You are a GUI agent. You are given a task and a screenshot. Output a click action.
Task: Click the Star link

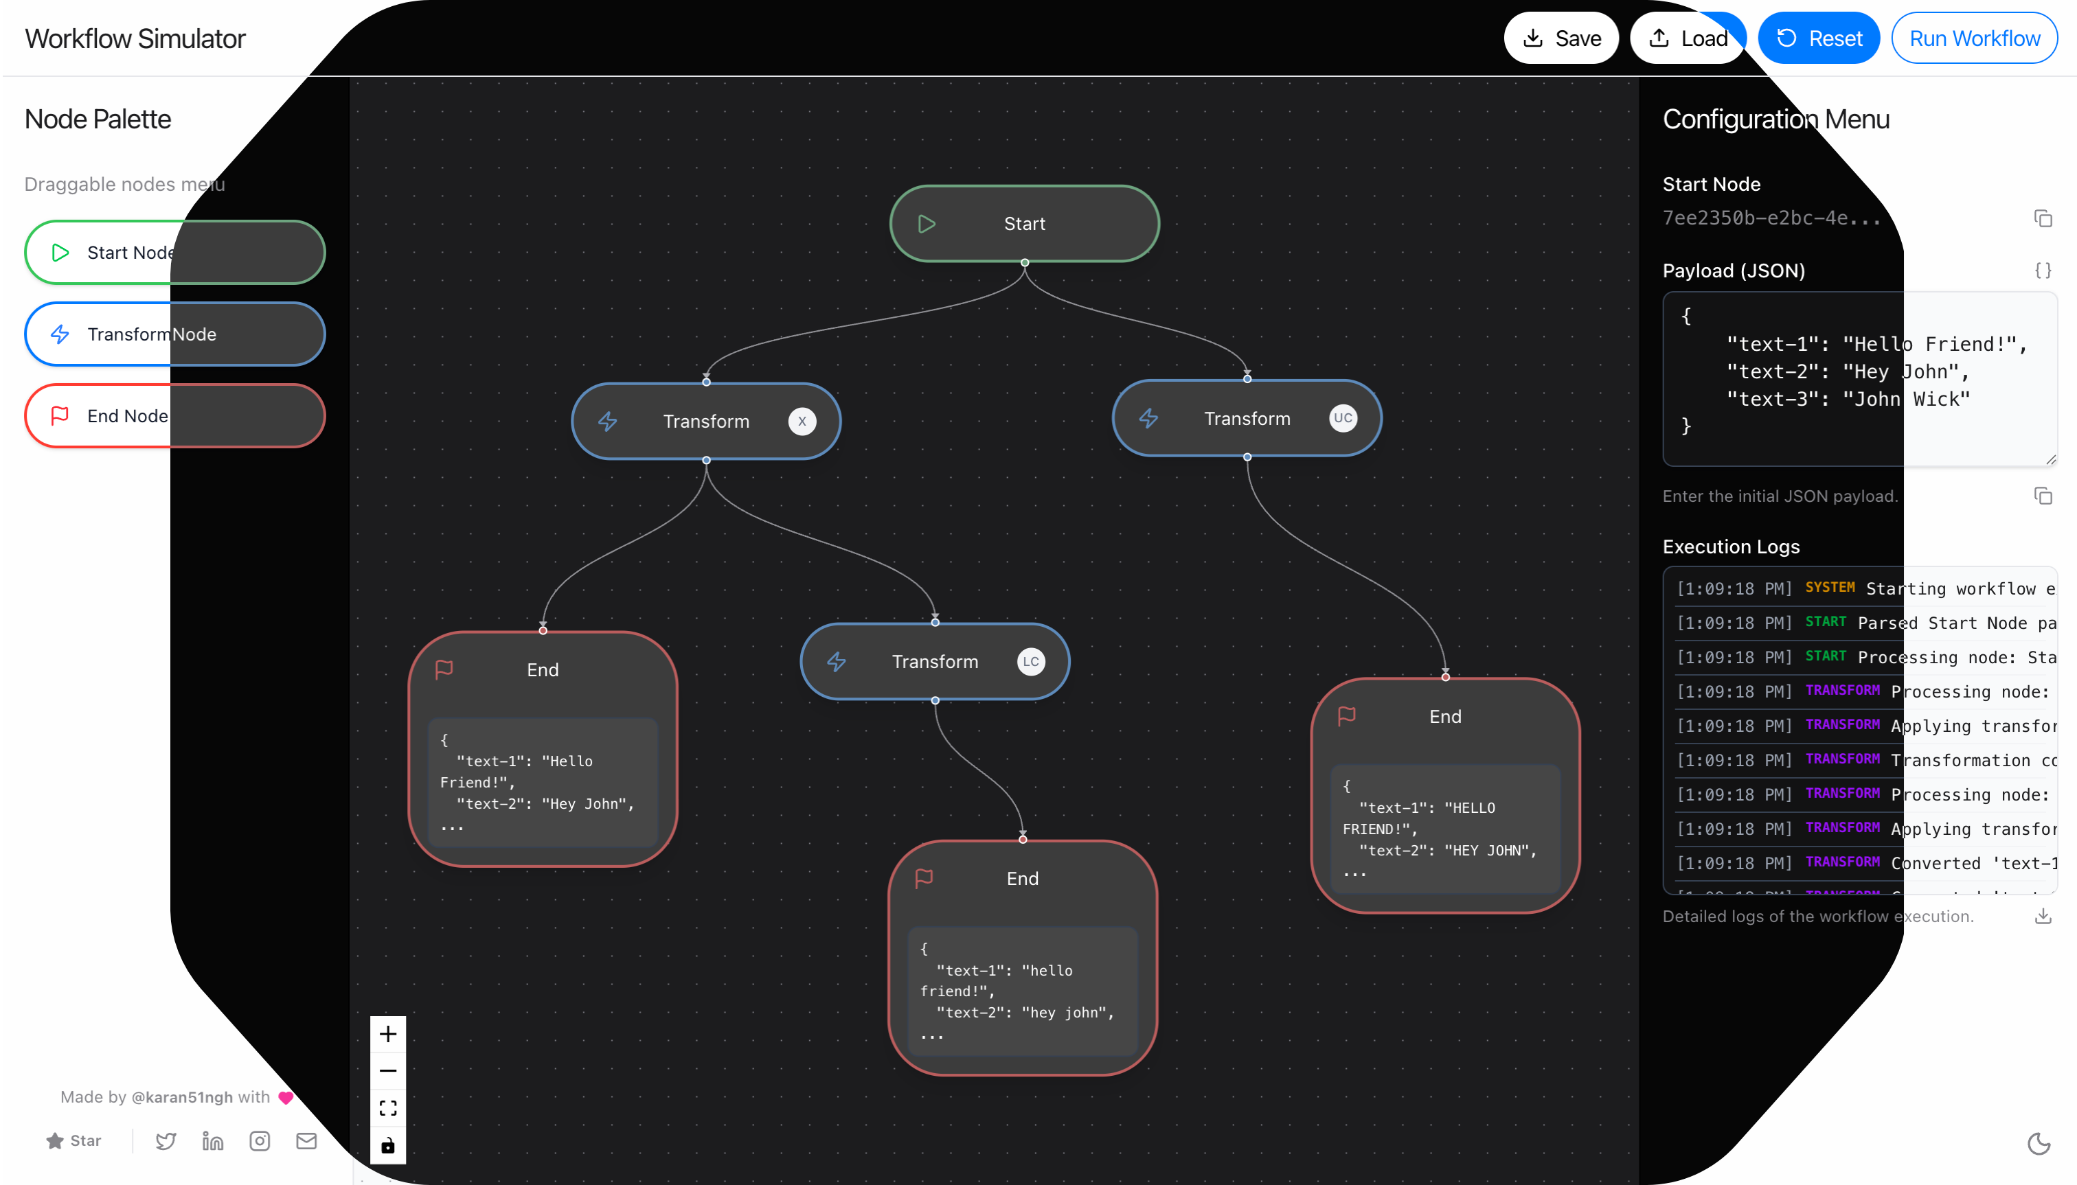74,1141
